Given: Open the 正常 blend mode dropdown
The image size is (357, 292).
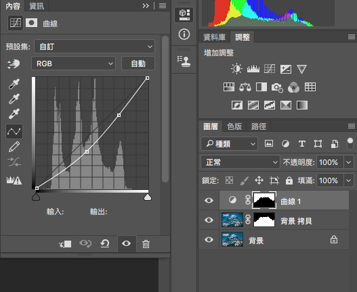Looking at the screenshot, I should [240, 162].
